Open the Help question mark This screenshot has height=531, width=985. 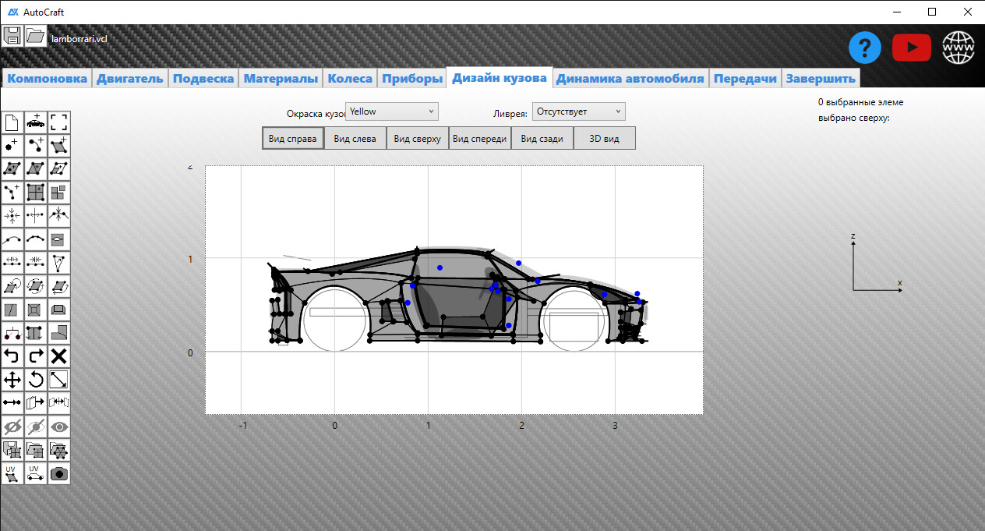pos(864,48)
